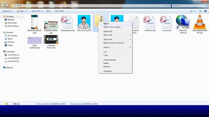Image resolution: width=209 pixels, height=117 pixels.
Task: Open Local Disk (D:)
Action: 13,58
